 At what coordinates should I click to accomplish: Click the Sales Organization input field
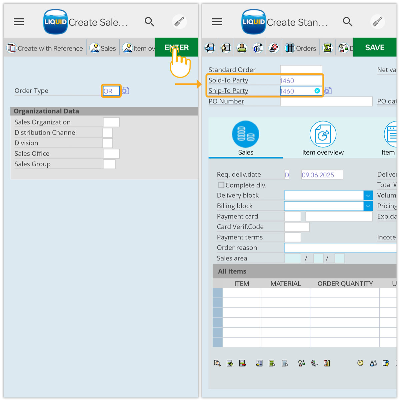(x=111, y=122)
